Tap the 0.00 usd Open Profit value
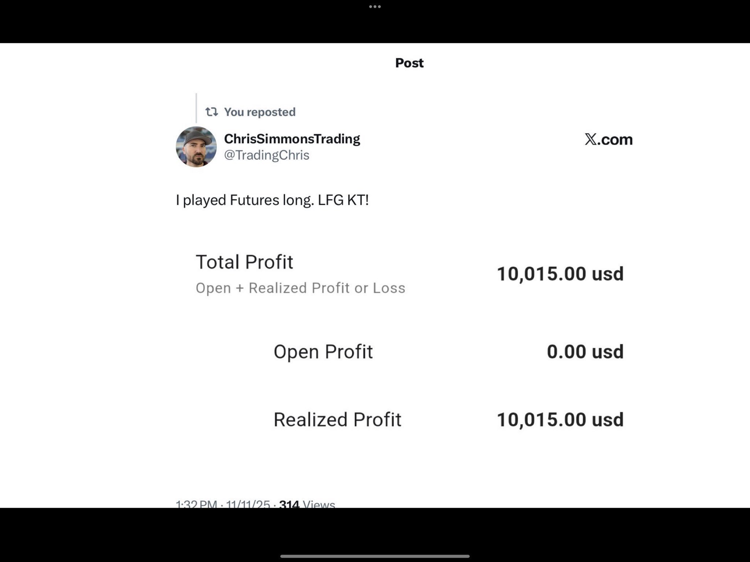This screenshot has height=562, width=750. click(585, 351)
